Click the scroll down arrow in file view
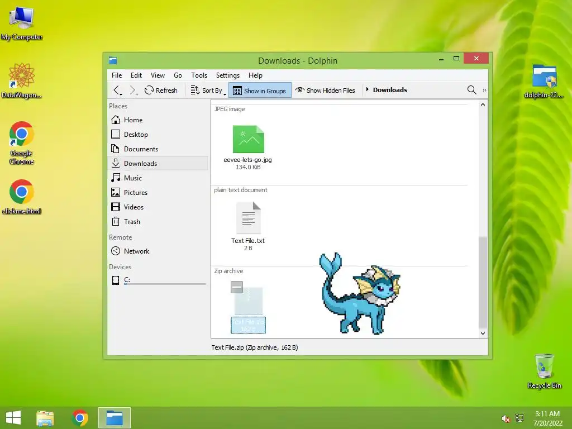The image size is (572, 429). tap(483, 333)
